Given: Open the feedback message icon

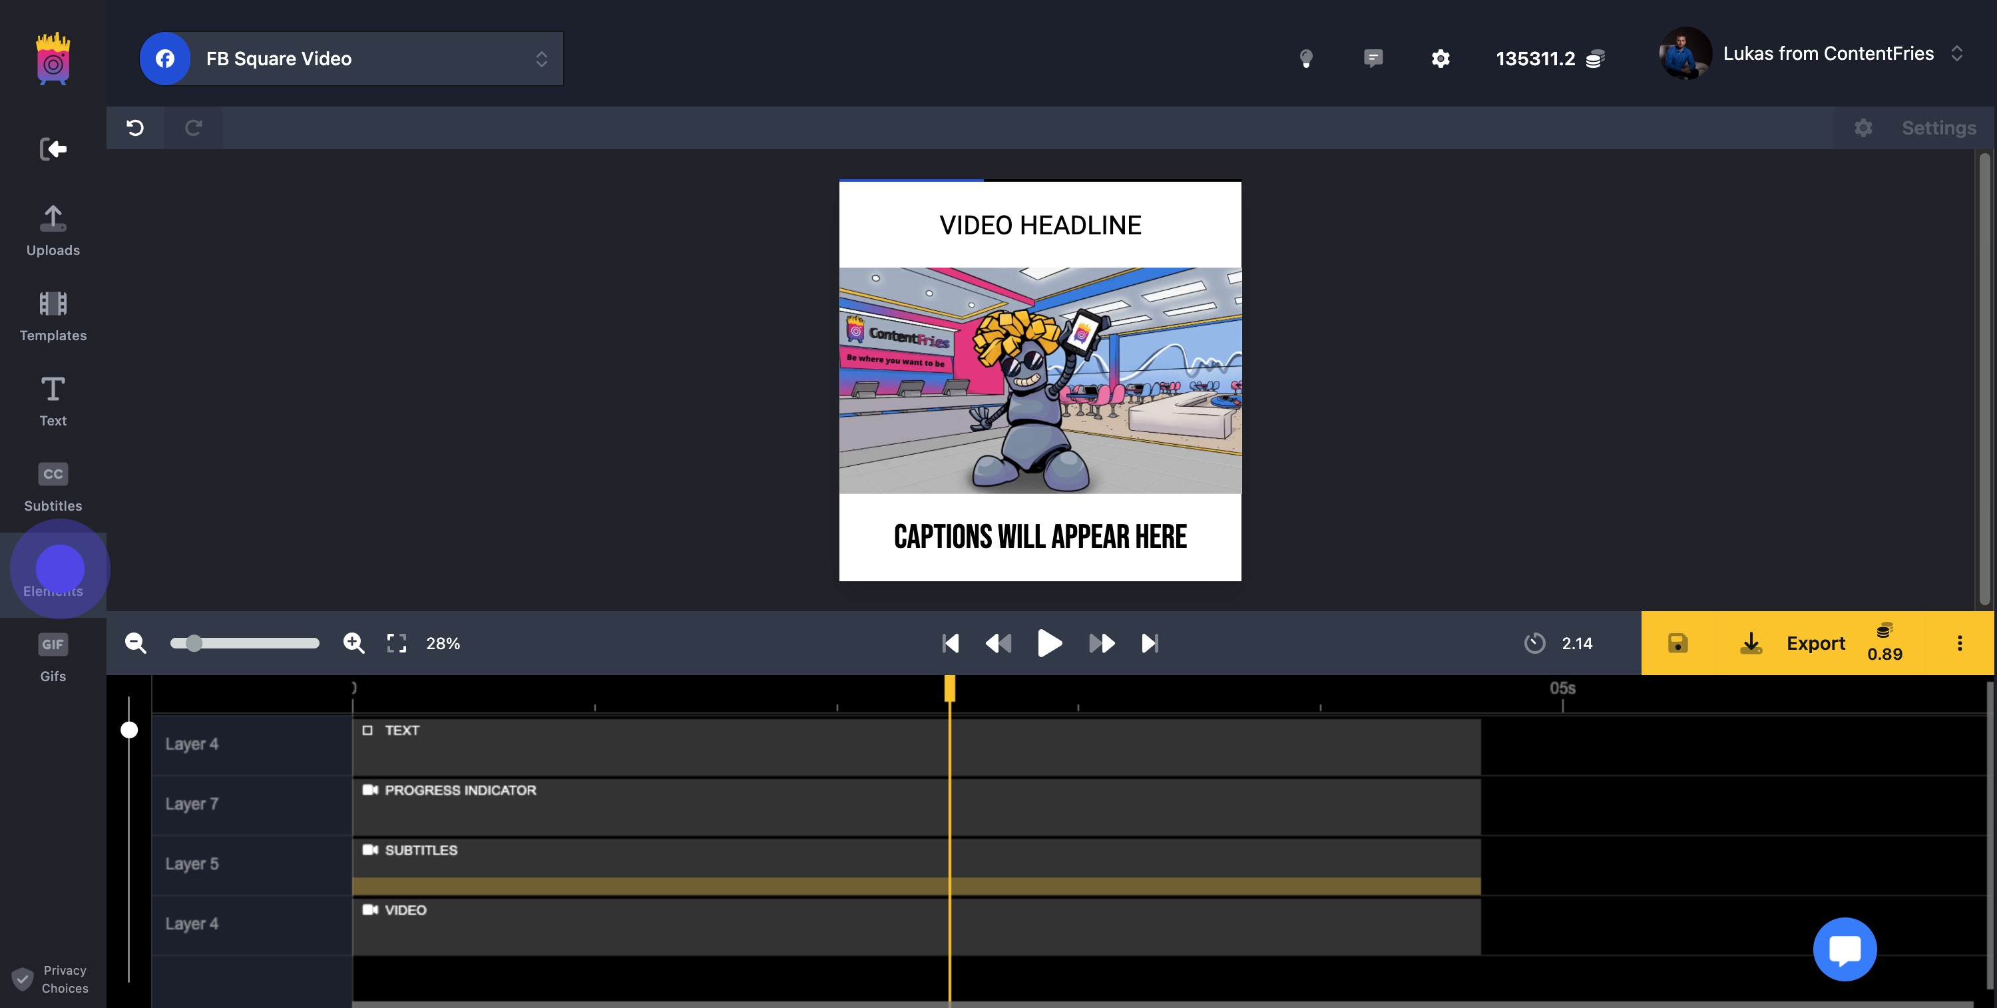Looking at the screenshot, I should tap(1373, 59).
